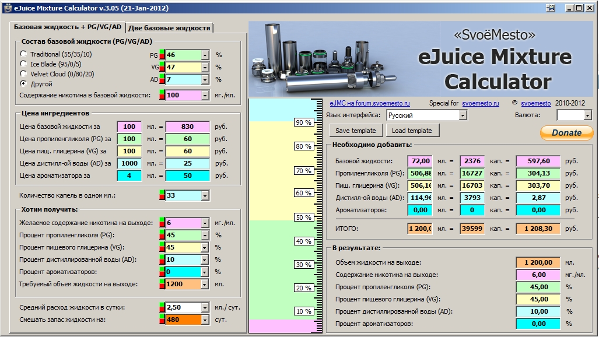
Task: Click the eJuice Mixture Calculator title bar icon
Action: pyautogui.click(x=8, y=8)
